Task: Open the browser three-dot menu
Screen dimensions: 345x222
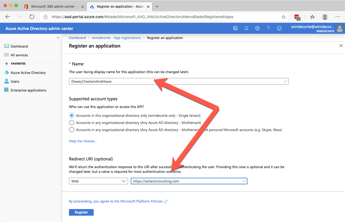Action: pyautogui.click(x=337, y=17)
